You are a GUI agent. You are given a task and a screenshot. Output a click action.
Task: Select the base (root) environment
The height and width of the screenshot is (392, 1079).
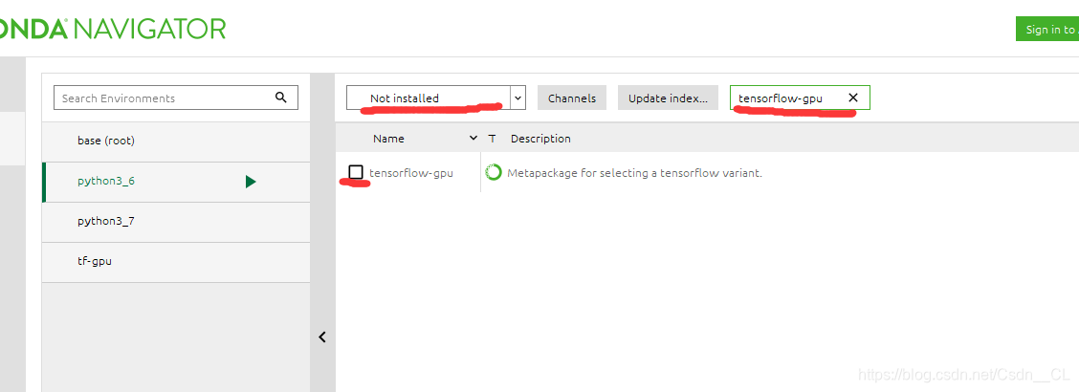(176, 141)
